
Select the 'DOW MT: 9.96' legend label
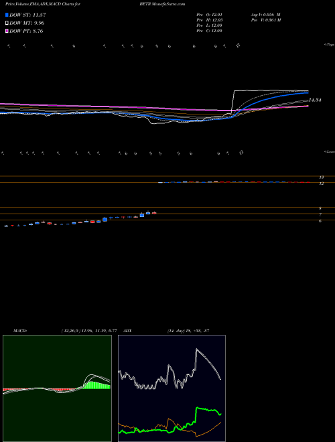27,23
